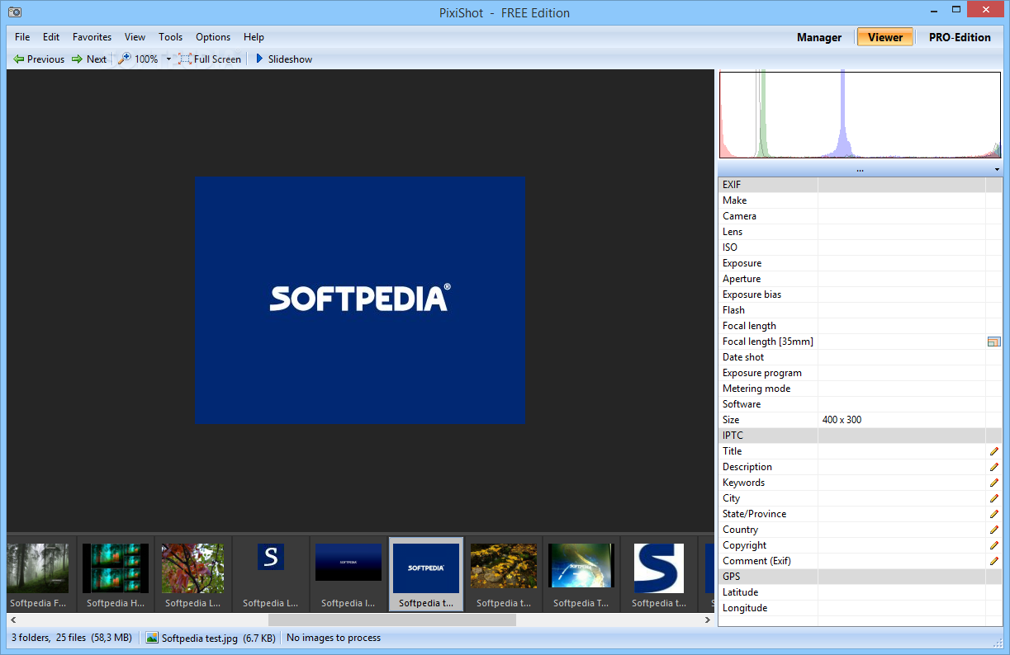
Task: Edit the Comment (Exif) pencil icon
Action: pos(993,561)
